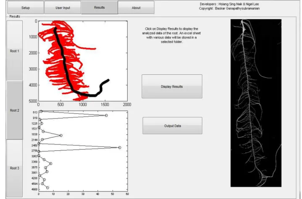Open the Setup tab
Viewport: 302px width, 199px height.
(x=26, y=8)
